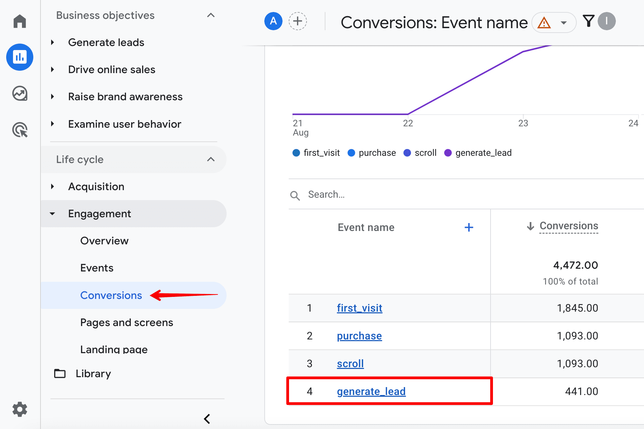Open the Explore icon in sidebar

(x=20, y=93)
